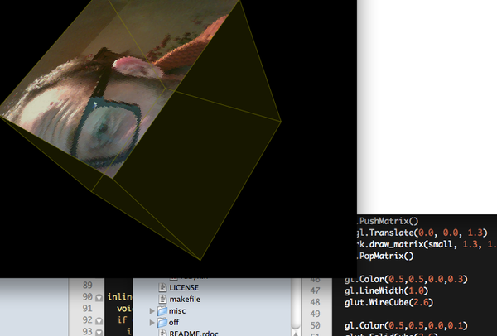Select the off folder name
This screenshot has height=336, width=497.
174,323
